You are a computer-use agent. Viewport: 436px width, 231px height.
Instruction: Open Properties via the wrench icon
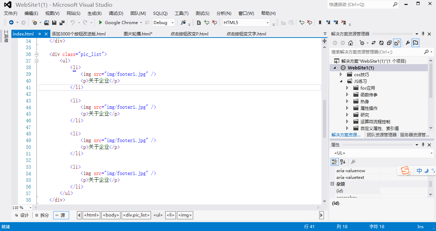[408, 43]
